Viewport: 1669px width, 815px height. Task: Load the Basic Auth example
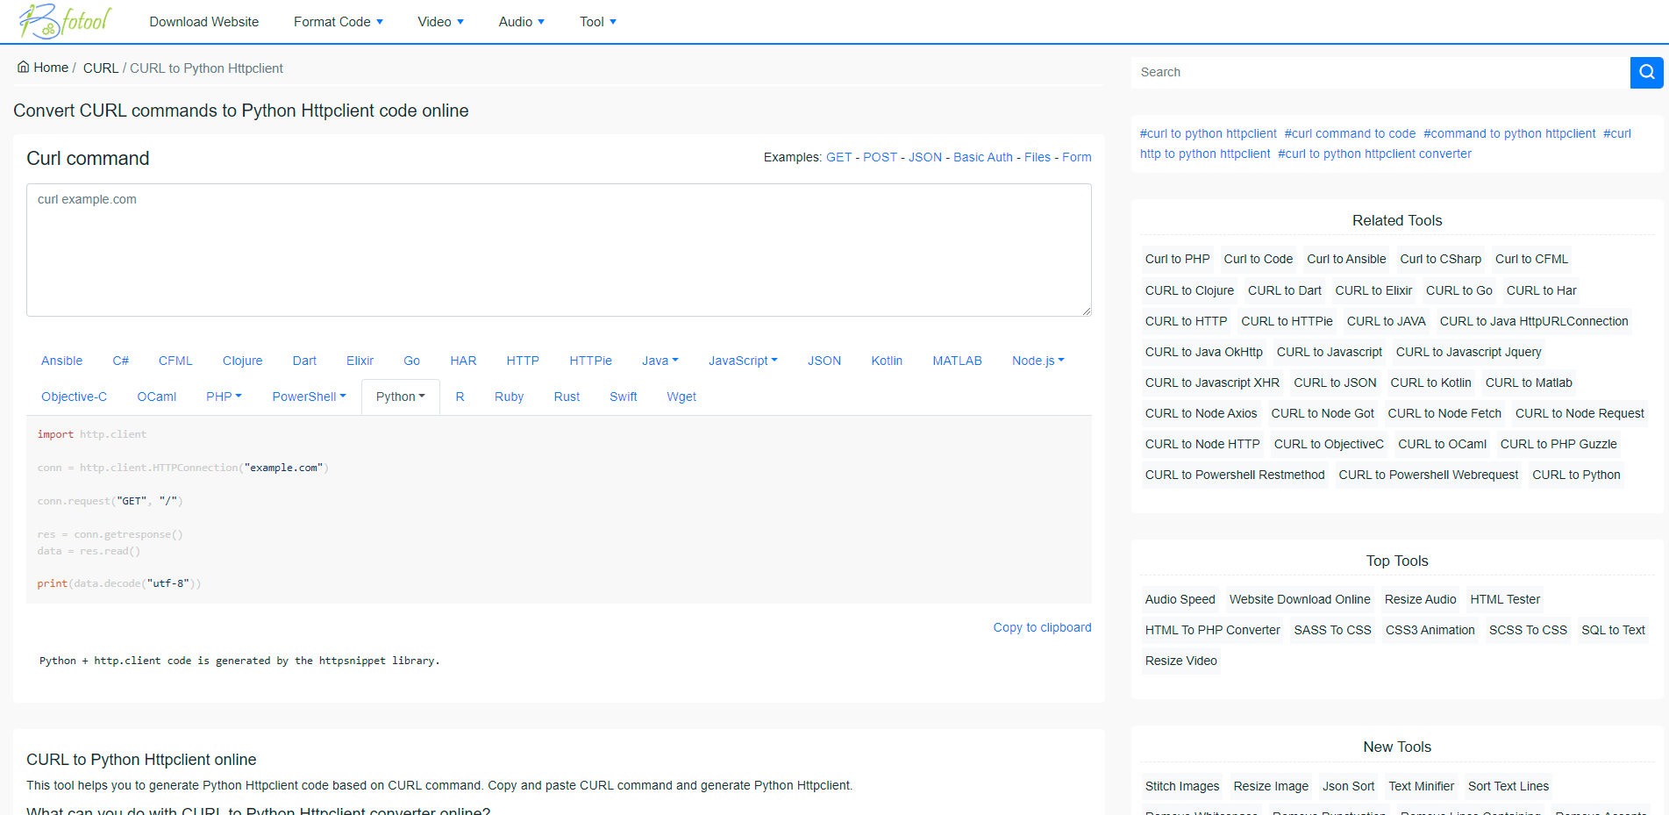(982, 157)
